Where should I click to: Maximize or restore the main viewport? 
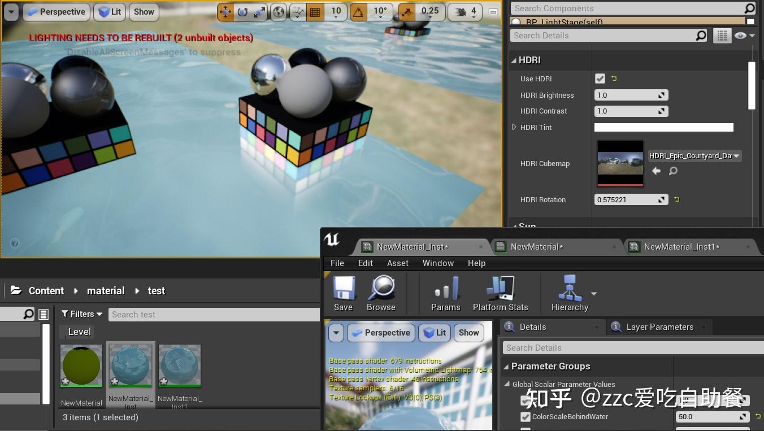(x=493, y=12)
